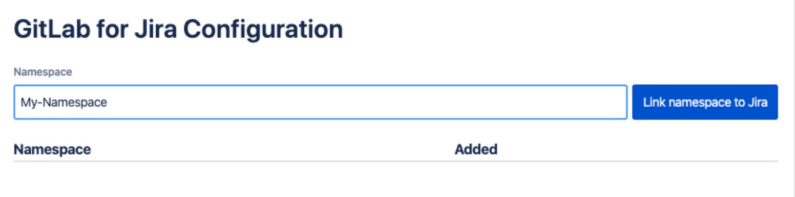Click the GitLab for Jira Configuration heading
795x197 pixels.
178,30
